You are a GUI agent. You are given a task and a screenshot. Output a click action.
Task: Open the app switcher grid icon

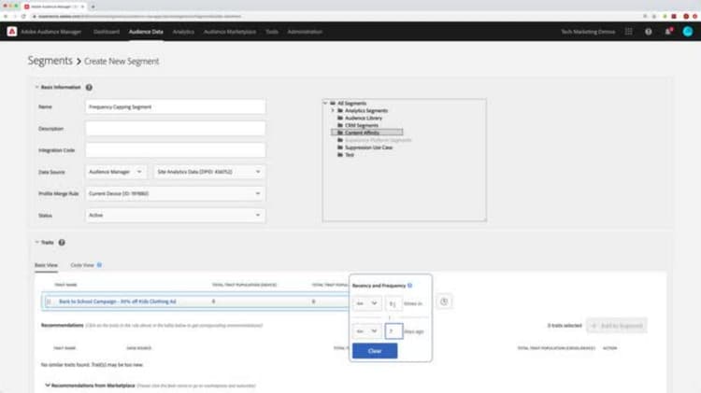629,32
